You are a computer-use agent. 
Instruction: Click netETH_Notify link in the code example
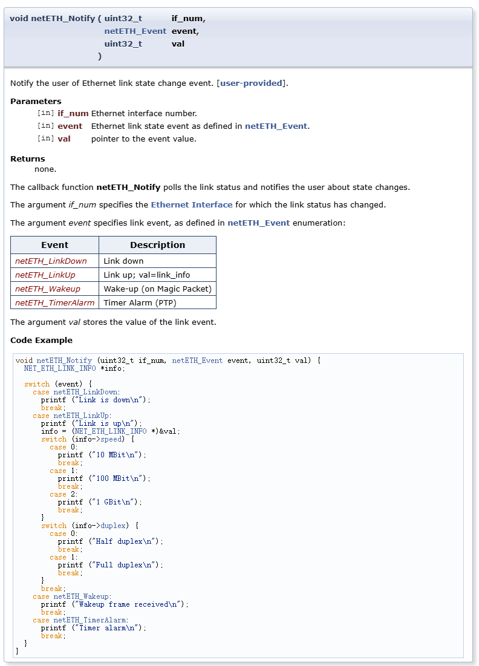64,361
